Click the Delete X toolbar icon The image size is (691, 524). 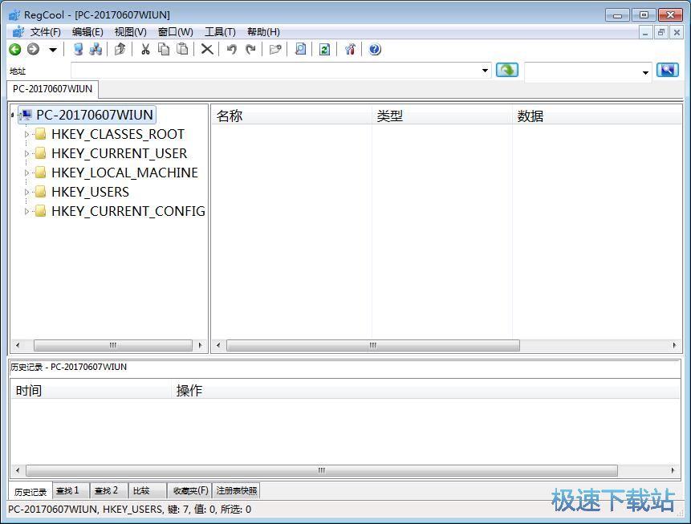point(206,50)
